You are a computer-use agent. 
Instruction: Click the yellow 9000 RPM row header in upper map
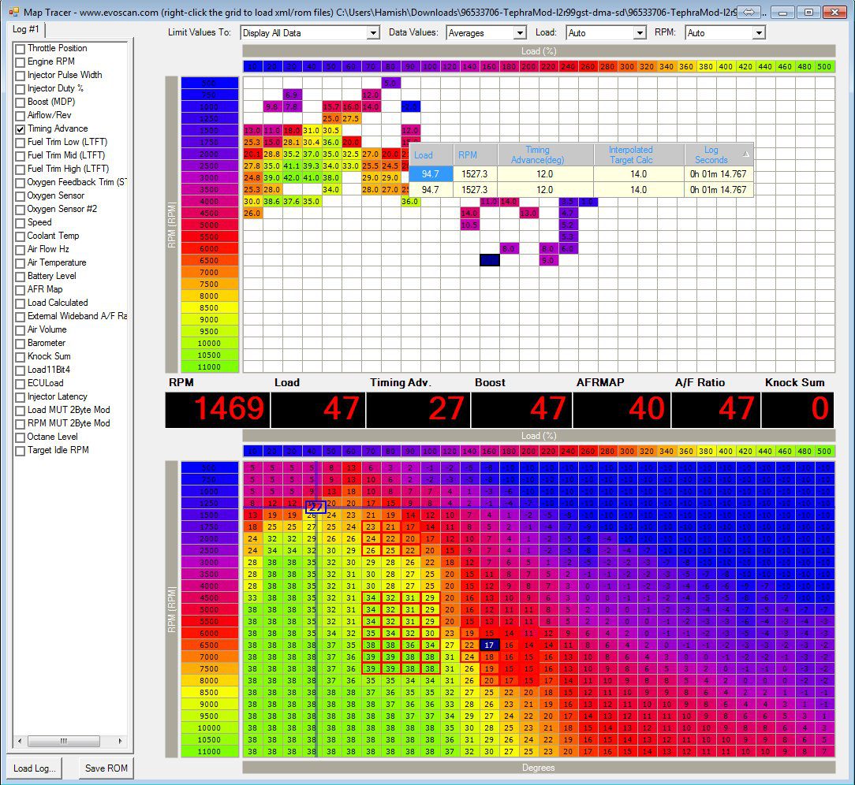[209, 320]
